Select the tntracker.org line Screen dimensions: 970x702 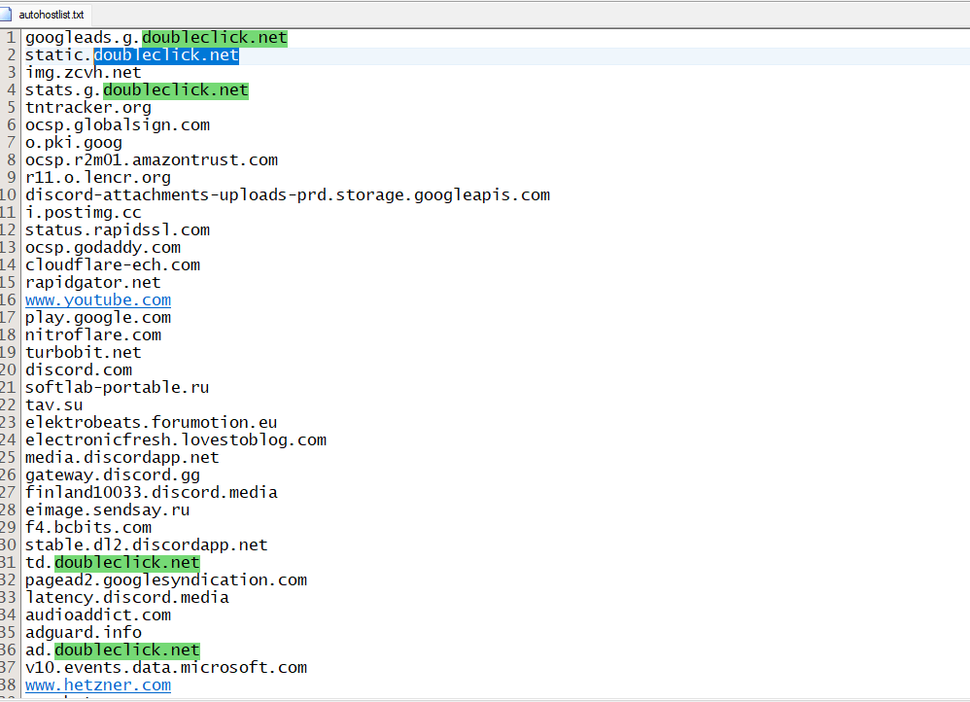point(87,108)
